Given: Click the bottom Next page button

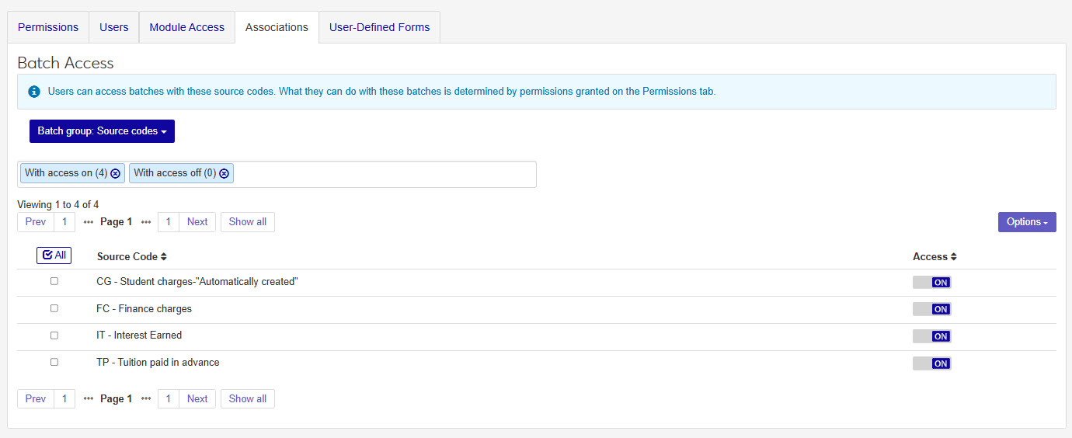Looking at the screenshot, I should [197, 399].
